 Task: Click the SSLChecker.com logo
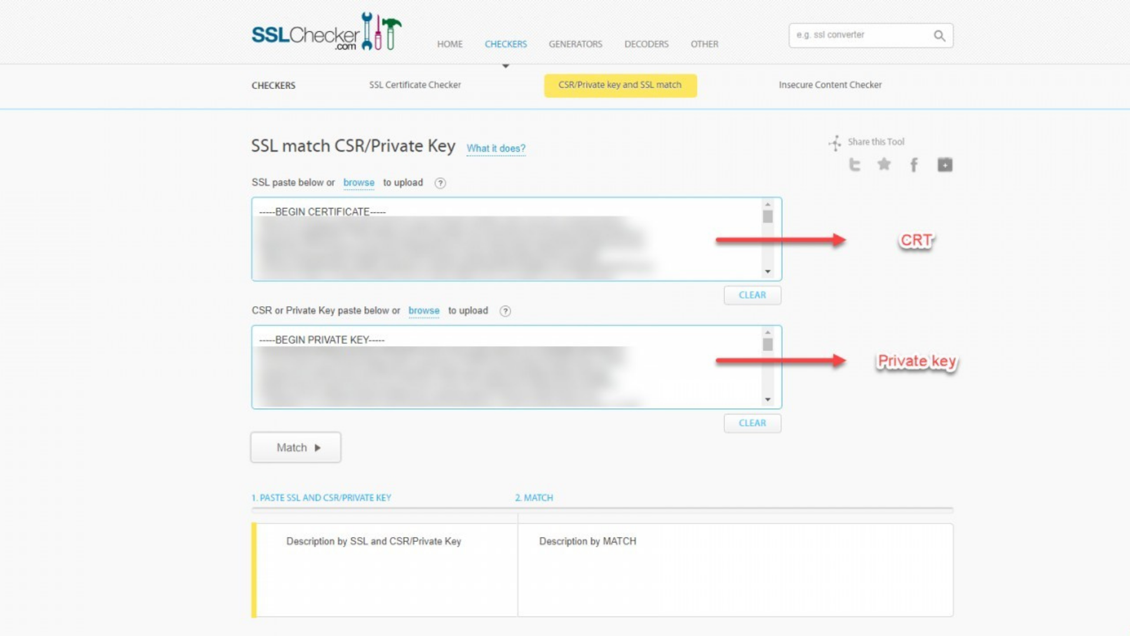[x=327, y=32]
